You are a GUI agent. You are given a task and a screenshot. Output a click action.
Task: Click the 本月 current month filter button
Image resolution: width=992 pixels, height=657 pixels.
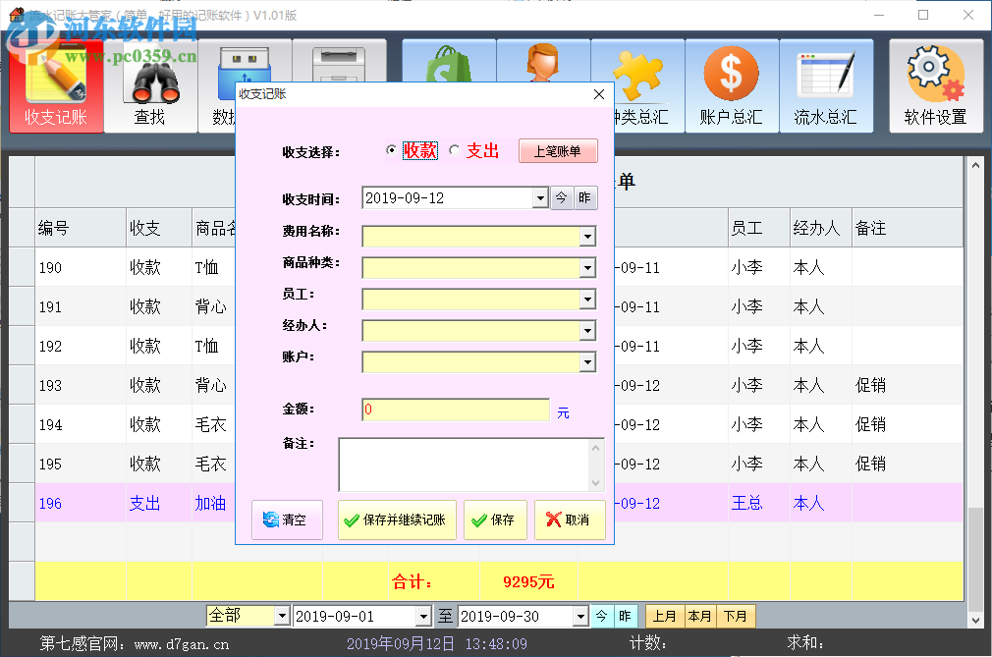coord(699,615)
